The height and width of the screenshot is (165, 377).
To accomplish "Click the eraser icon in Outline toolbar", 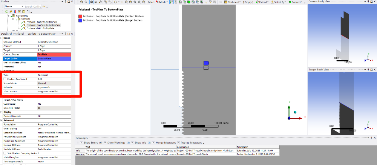I will [x=11, y=12].
